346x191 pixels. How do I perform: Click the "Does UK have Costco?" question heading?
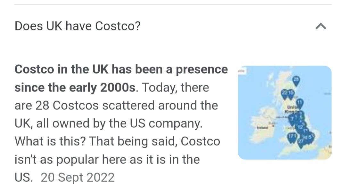click(78, 26)
